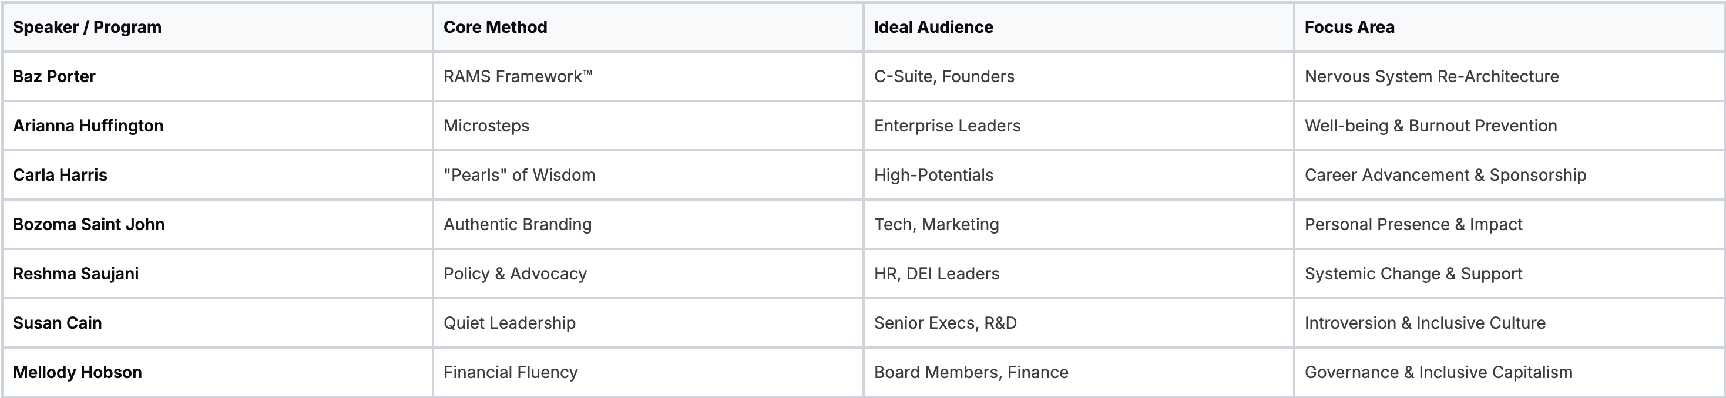
Task: Click the RAMS Framework™ cell
Action: pos(518,76)
